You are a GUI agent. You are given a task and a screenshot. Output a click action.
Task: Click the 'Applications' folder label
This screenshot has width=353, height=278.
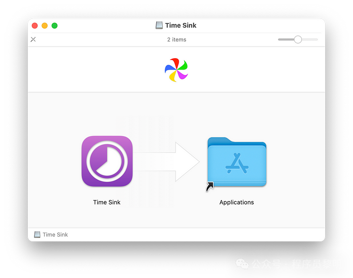click(237, 202)
